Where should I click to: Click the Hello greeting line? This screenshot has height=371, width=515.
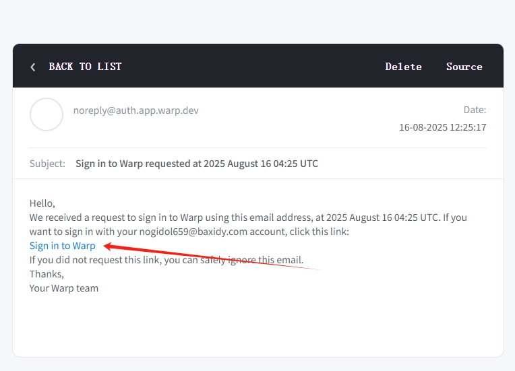(42, 203)
